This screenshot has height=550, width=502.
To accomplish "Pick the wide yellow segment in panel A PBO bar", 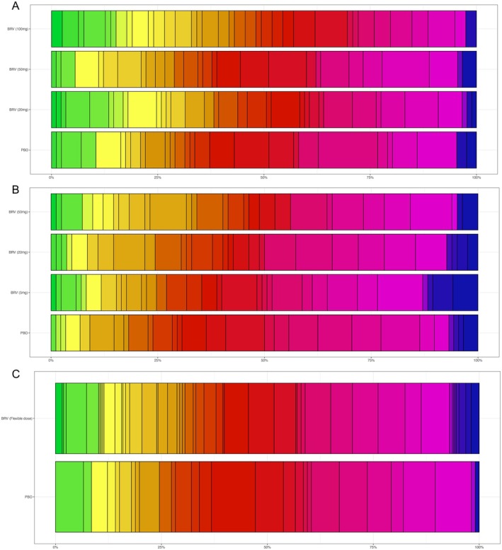I will point(108,150).
